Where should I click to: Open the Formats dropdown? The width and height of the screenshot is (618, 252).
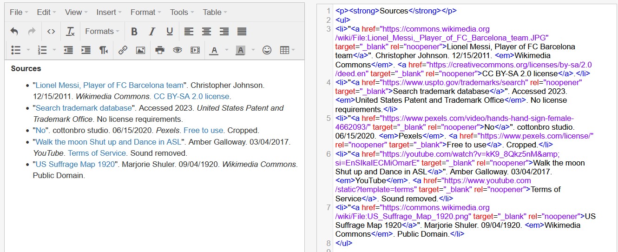coord(102,32)
